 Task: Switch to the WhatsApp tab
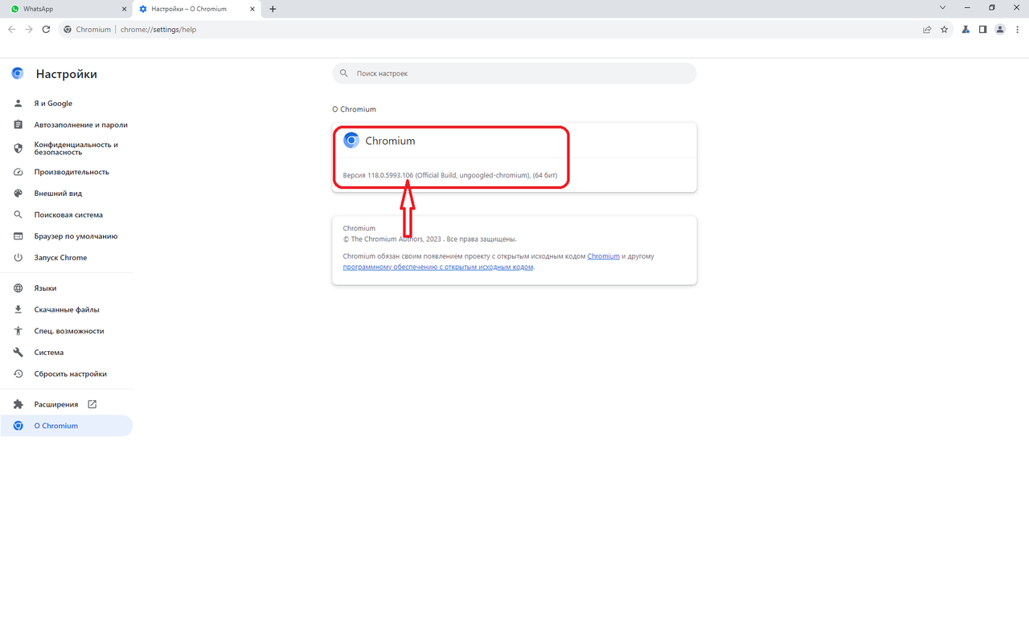coord(66,9)
